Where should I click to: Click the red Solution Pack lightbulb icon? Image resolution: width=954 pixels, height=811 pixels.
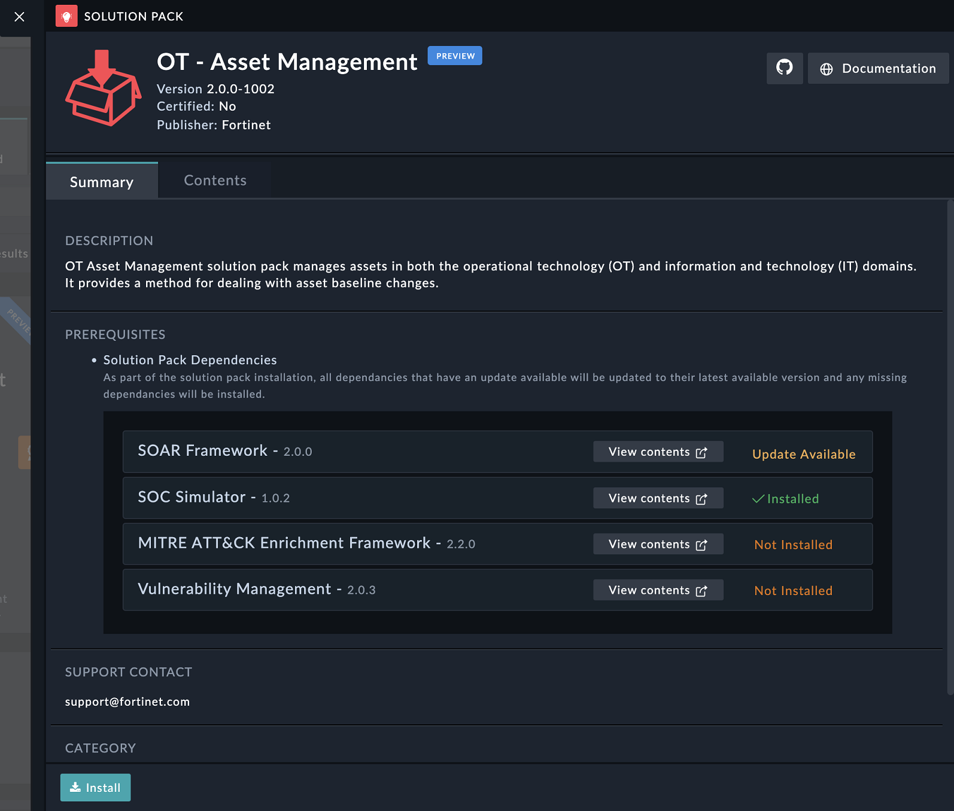coord(66,16)
